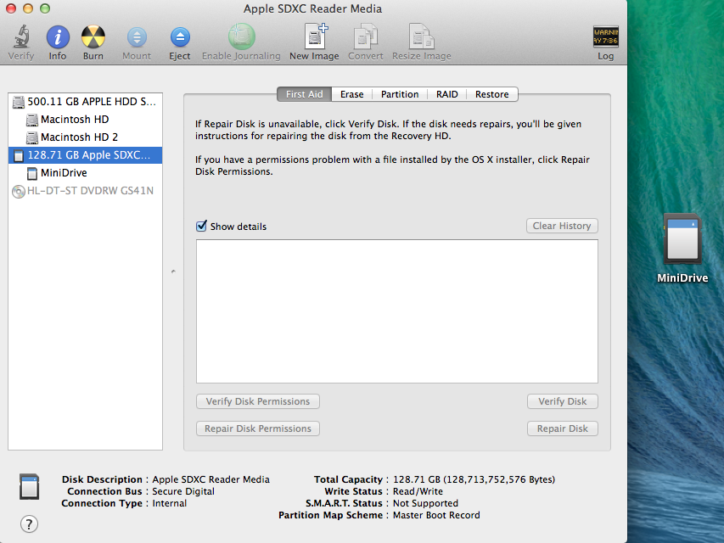
Task: Open the Help question mark button
Action: [x=29, y=524]
